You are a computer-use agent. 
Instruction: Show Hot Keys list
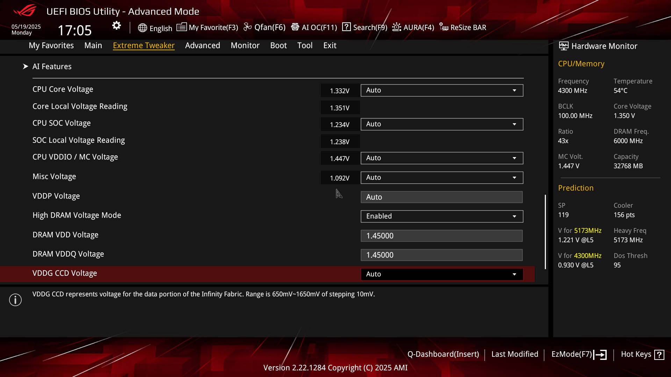click(x=636, y=354)
